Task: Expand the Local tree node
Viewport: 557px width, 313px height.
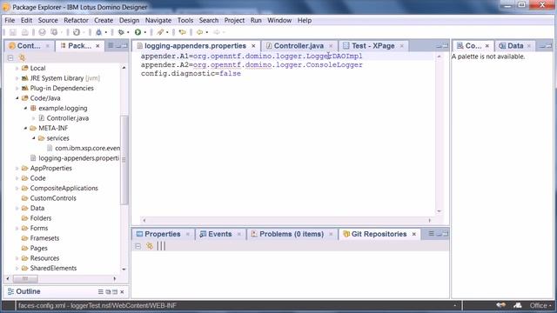Action: 17,68
